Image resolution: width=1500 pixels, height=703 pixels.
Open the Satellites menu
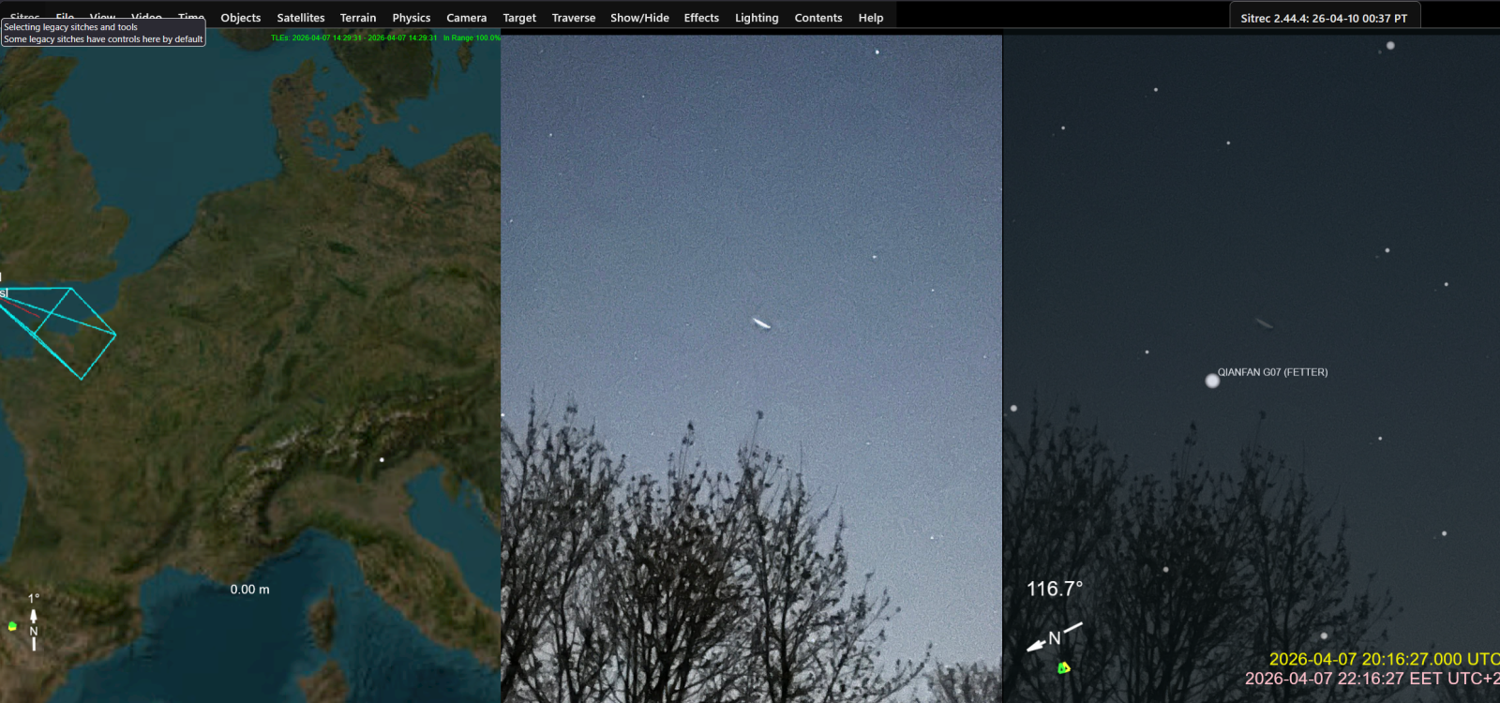tap(300, 18)
